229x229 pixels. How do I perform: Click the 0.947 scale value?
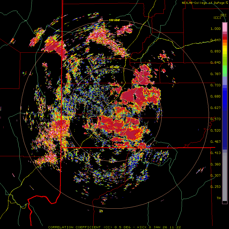pyautogui.click(x=216, y=40)
